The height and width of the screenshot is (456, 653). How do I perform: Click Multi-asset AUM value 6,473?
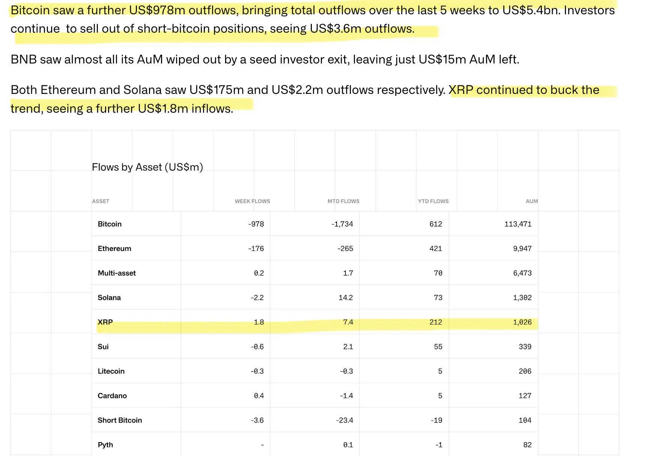pyautogui.click(x=522, y=273)
